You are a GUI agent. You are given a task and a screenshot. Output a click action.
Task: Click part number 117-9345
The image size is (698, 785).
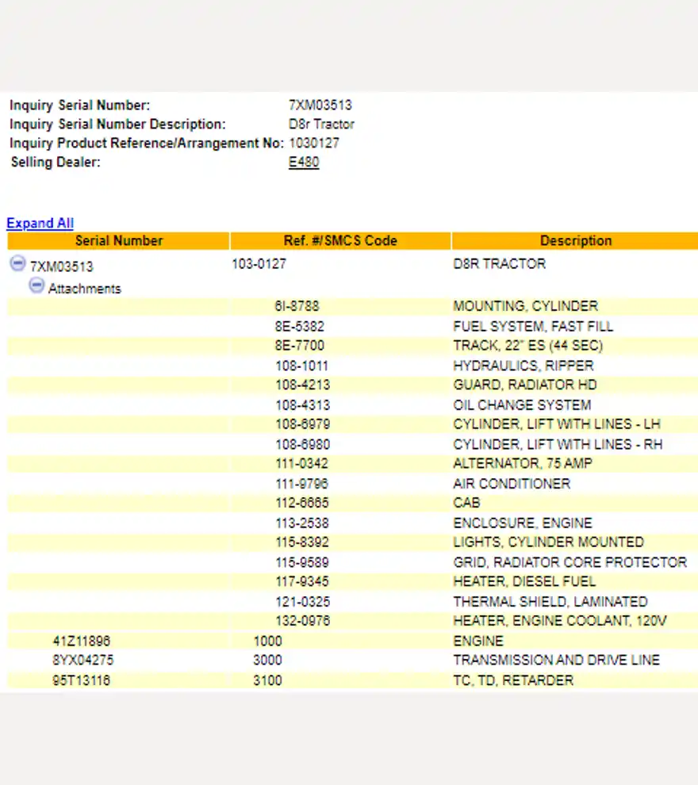(x=302, y=582)
